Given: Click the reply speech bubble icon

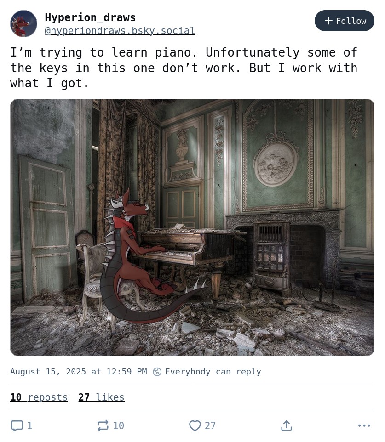Looking at the screenshot, I should [x=17, y=425].
